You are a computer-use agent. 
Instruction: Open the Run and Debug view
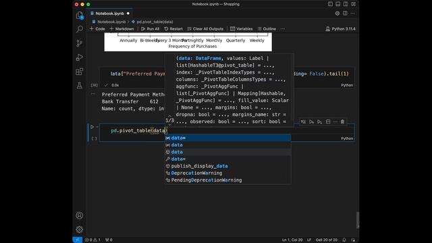click(x=80, y=57)
